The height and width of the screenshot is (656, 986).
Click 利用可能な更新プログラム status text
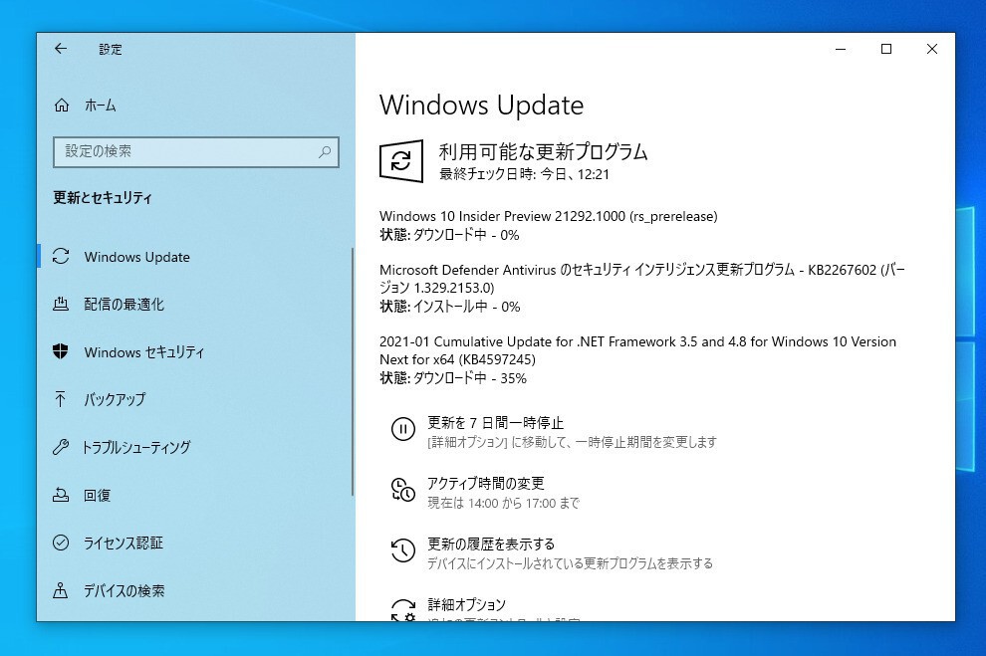(544, 151)
